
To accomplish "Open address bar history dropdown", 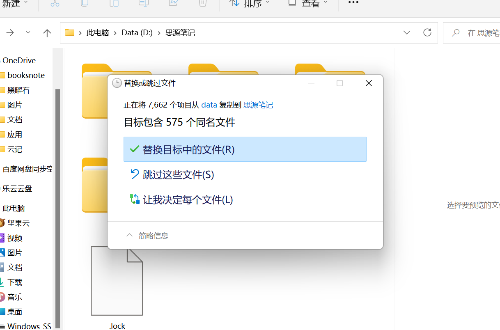I will pos(407,33).
